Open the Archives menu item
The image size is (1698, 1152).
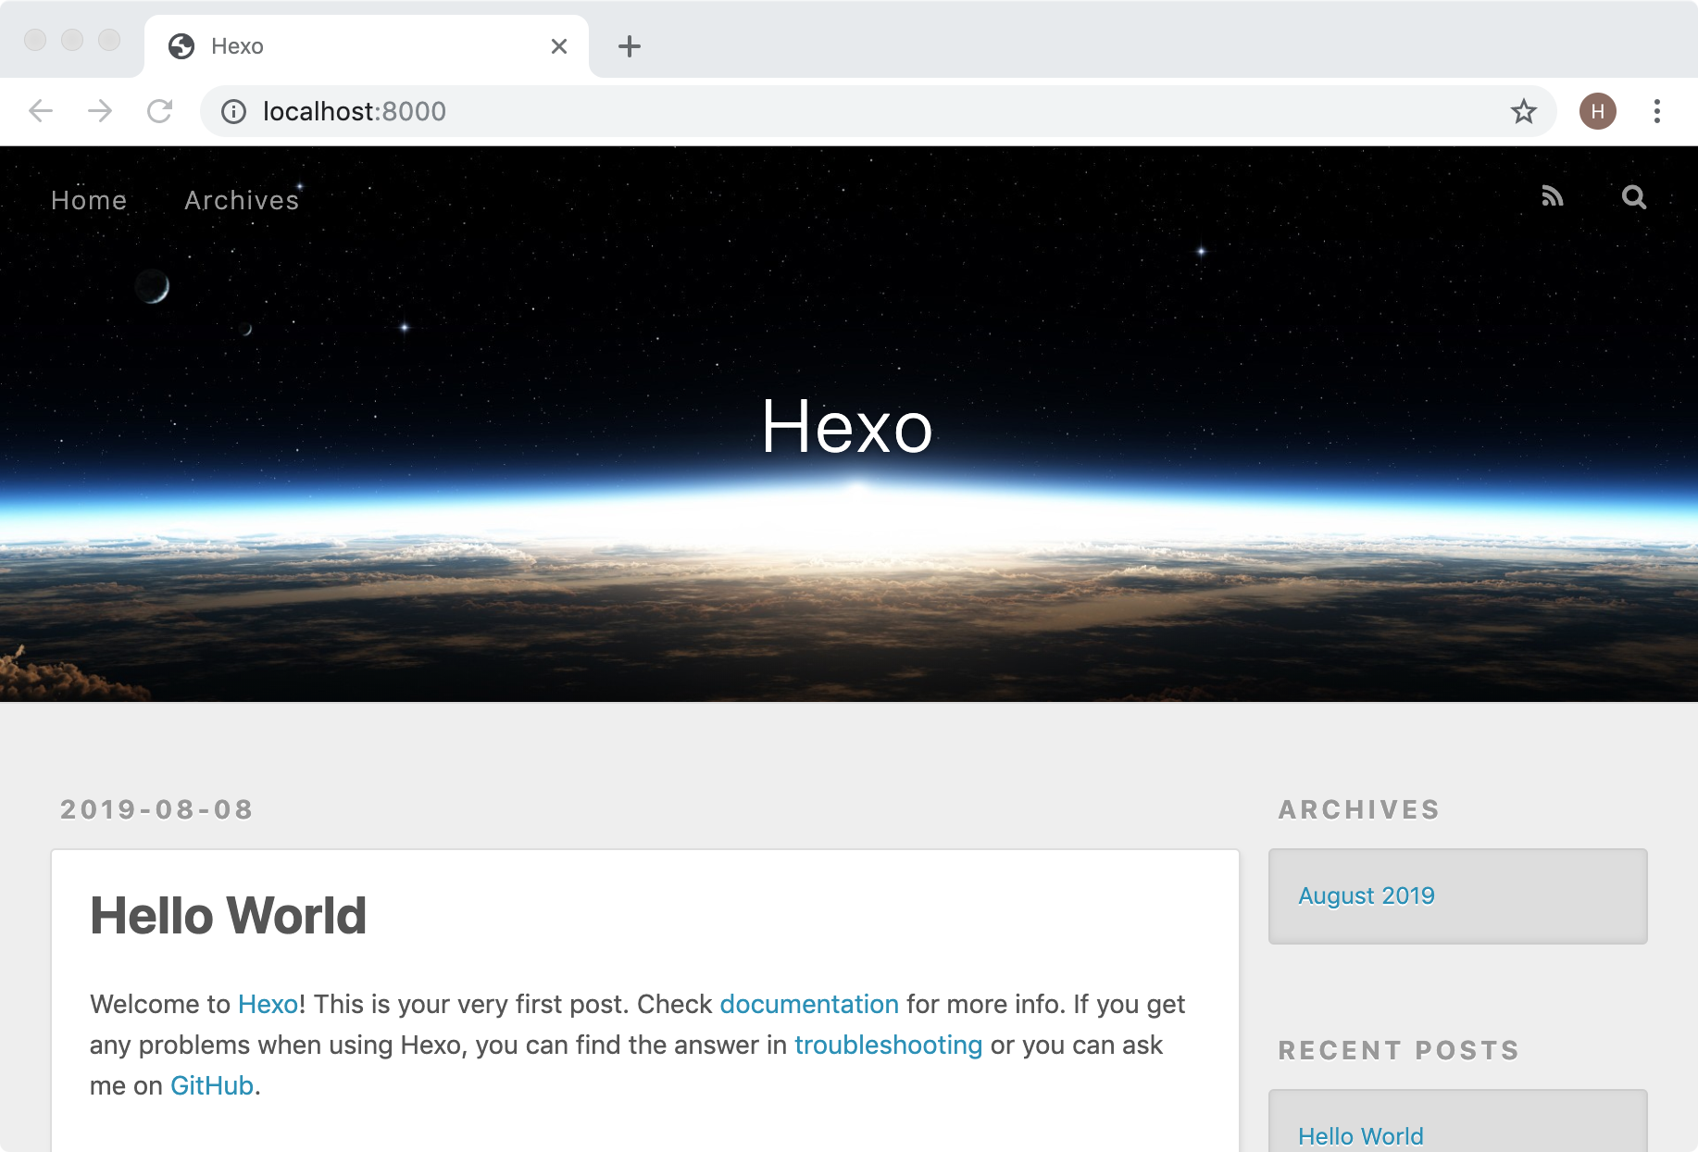(241, 200)
